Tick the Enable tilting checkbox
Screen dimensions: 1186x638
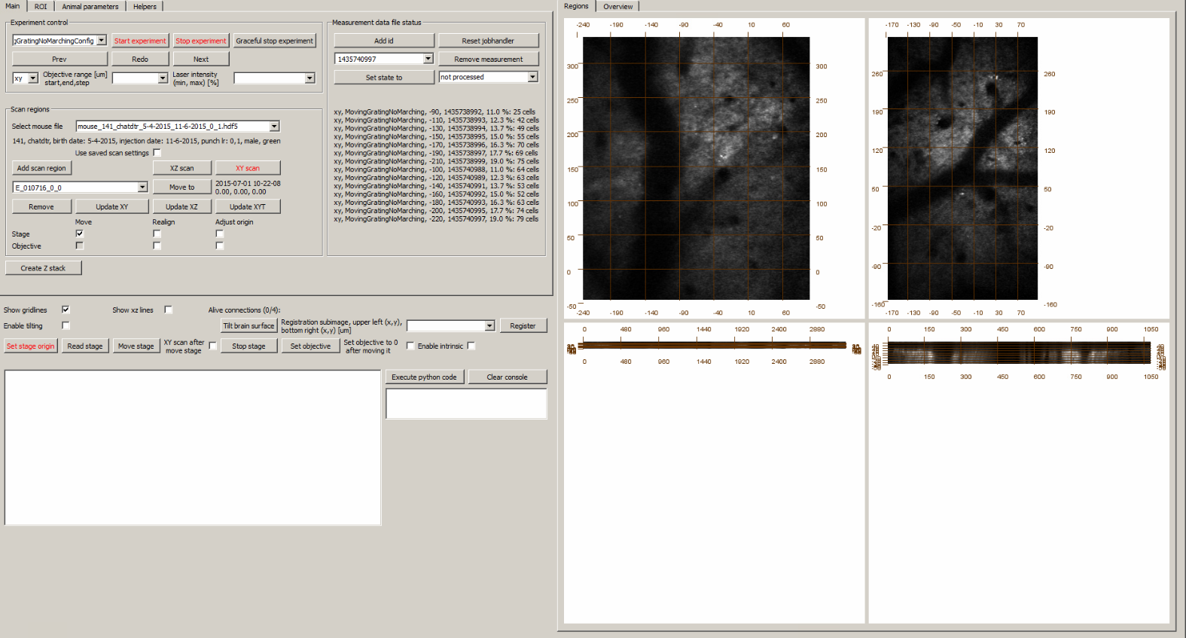coord(66,325)
